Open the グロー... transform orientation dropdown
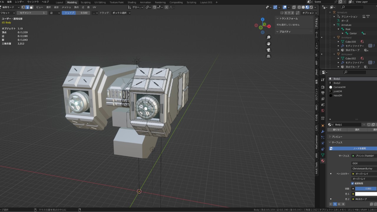Image resolution: width=377 pixels, height=212 pixels. [136, 7]
